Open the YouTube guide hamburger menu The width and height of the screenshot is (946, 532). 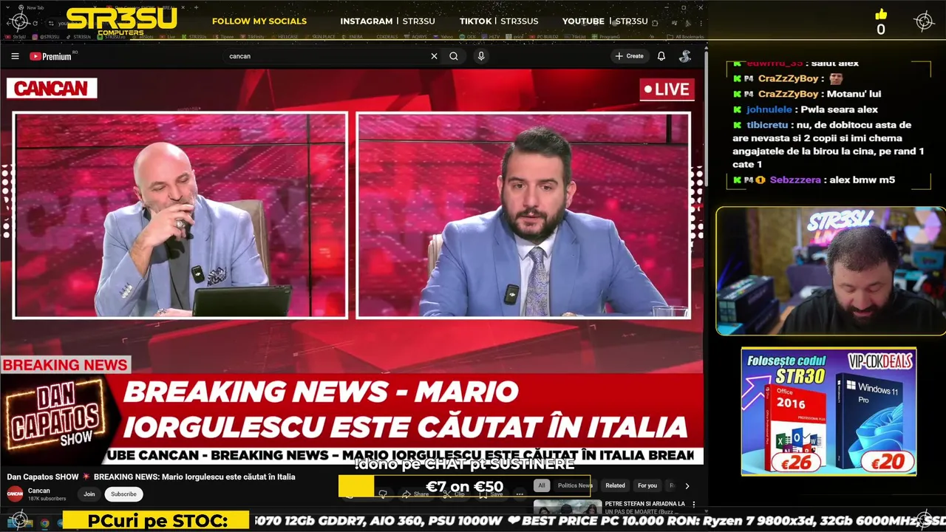coord(15,56)
